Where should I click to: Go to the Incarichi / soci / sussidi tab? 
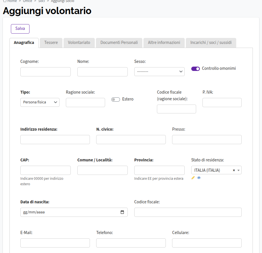pos(211,43)
